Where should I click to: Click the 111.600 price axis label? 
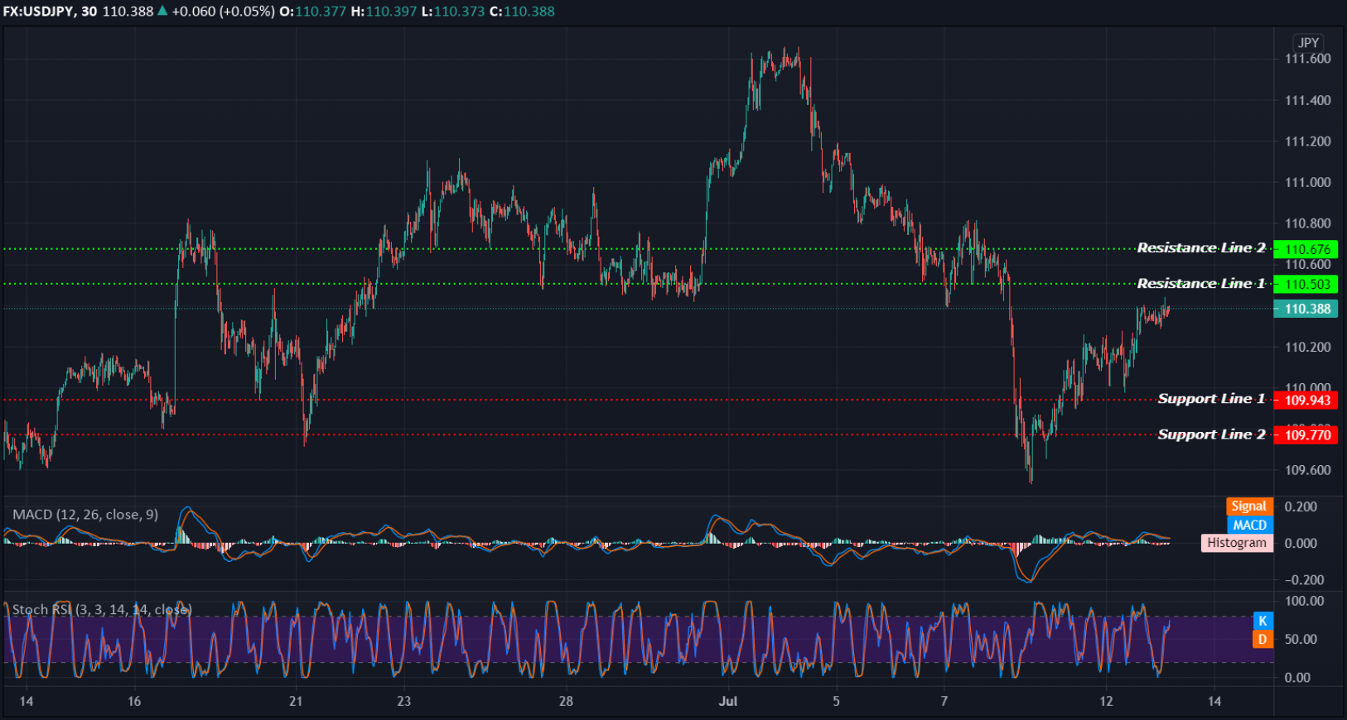point(1307,59)
